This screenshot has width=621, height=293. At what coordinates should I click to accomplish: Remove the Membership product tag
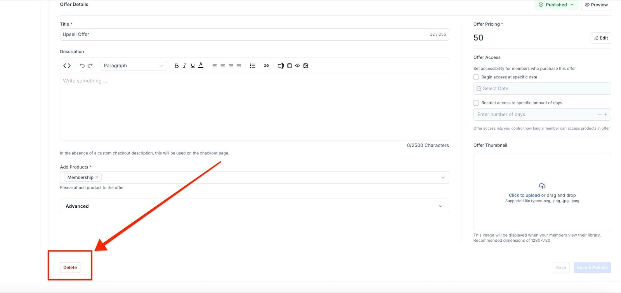click(x=97, y=177)
